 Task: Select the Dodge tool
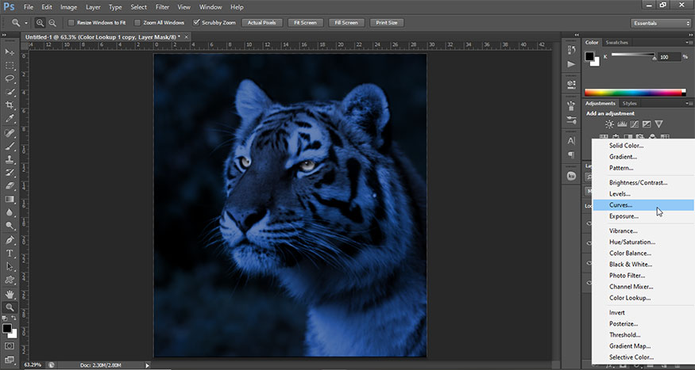coord(10,226)
